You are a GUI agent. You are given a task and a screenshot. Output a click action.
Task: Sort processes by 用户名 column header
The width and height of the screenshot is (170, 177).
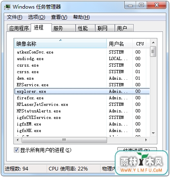coord(119,44)
